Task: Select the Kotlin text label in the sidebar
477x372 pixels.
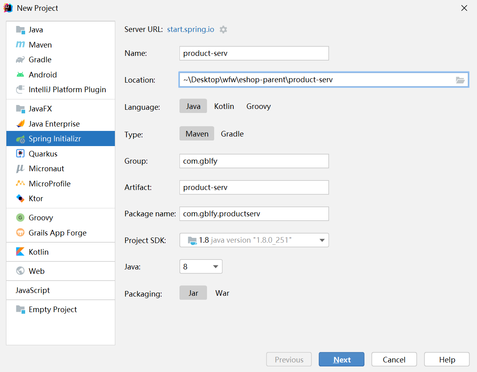Action: (x=39, y=252)
